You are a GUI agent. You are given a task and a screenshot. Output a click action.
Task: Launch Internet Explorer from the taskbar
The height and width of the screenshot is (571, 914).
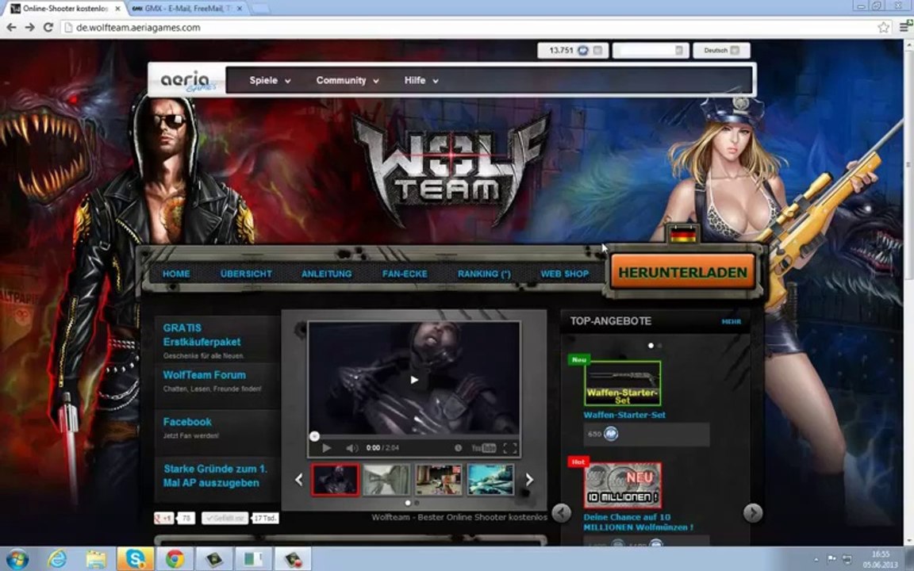[57, 559]
